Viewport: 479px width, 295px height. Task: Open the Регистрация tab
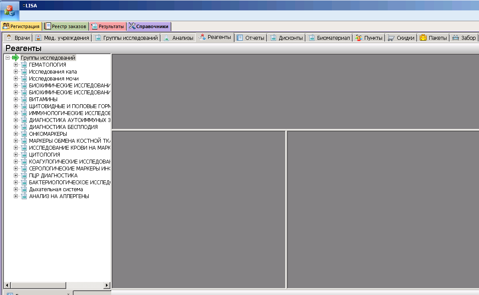[21, 26]
